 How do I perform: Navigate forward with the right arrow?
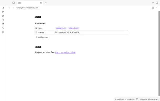(13, 8)
